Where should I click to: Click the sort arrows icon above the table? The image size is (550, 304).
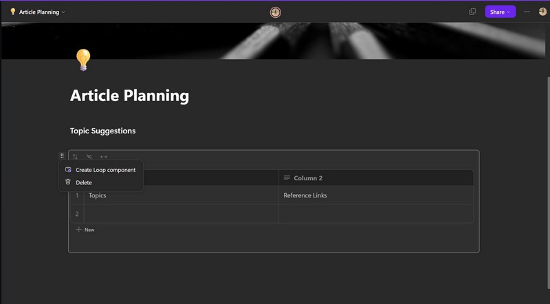[76, 157]
